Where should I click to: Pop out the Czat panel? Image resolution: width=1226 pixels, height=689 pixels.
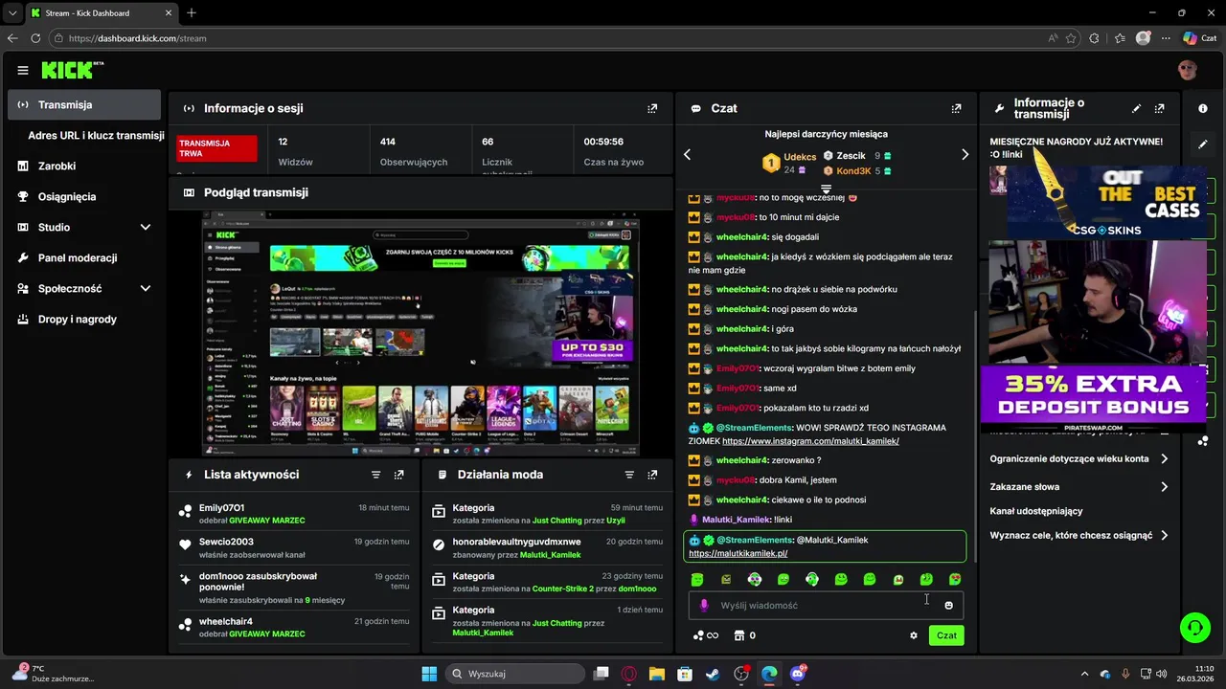[x=956, y=108]
